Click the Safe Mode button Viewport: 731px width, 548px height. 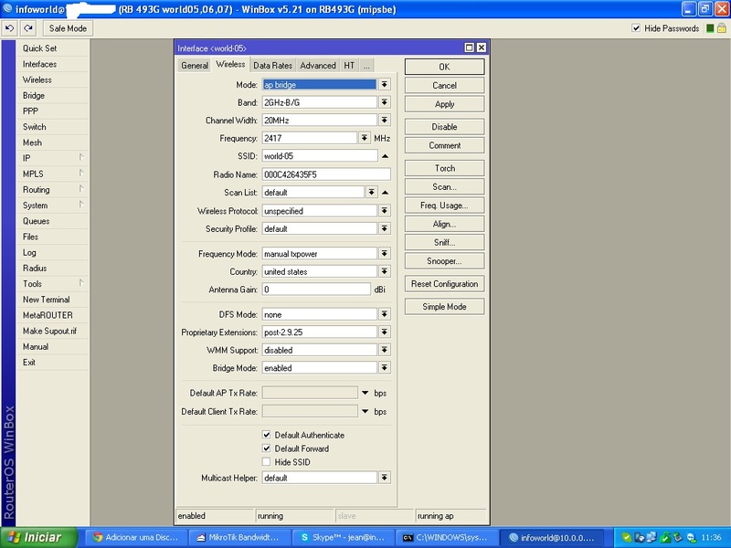click(x=68, y=28)
